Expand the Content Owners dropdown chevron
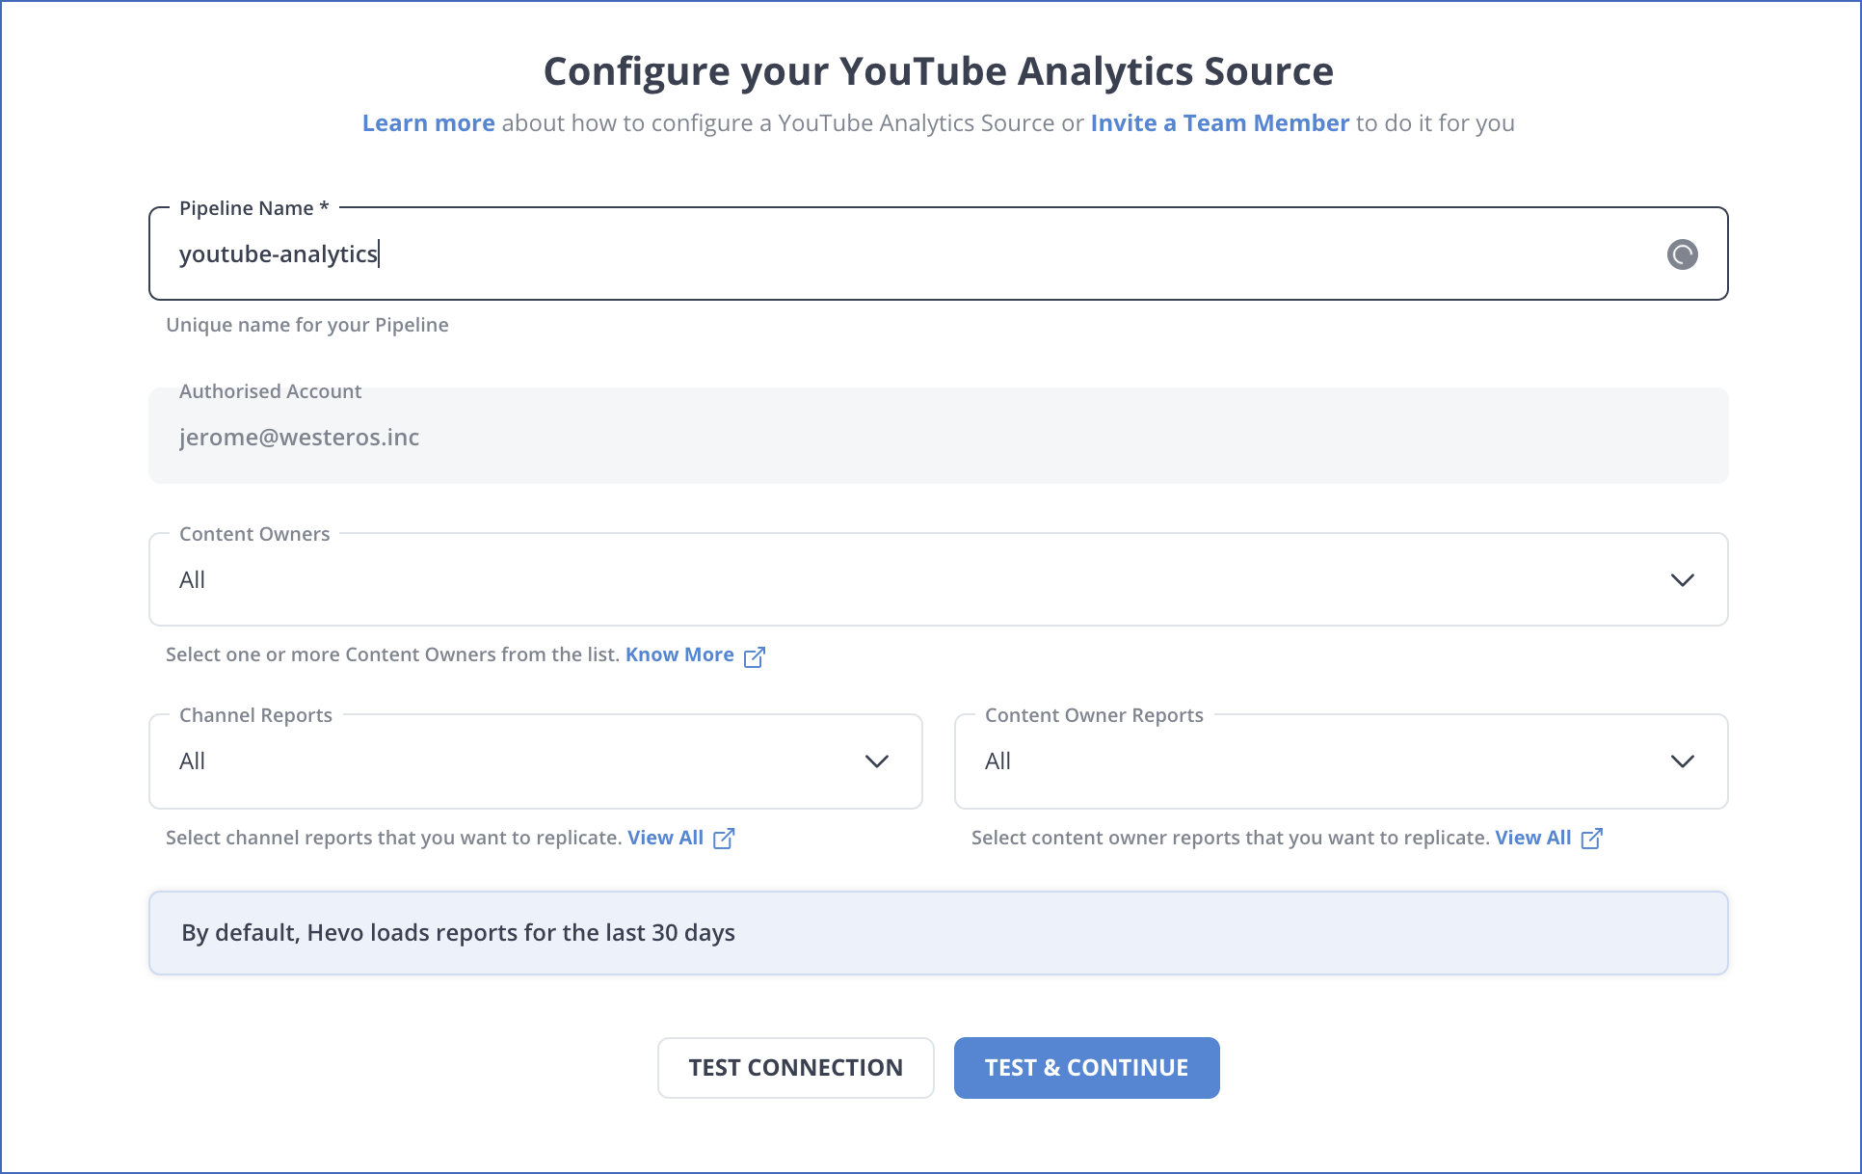This screenshot has width=1862, height=1174. 1682,580
